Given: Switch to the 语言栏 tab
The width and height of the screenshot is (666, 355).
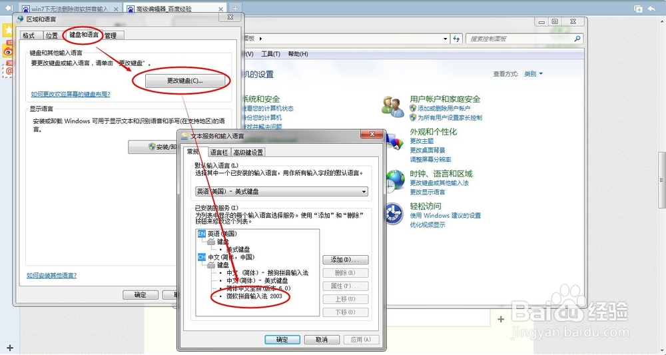Looking at the screenshot, I should coord(219,152).
